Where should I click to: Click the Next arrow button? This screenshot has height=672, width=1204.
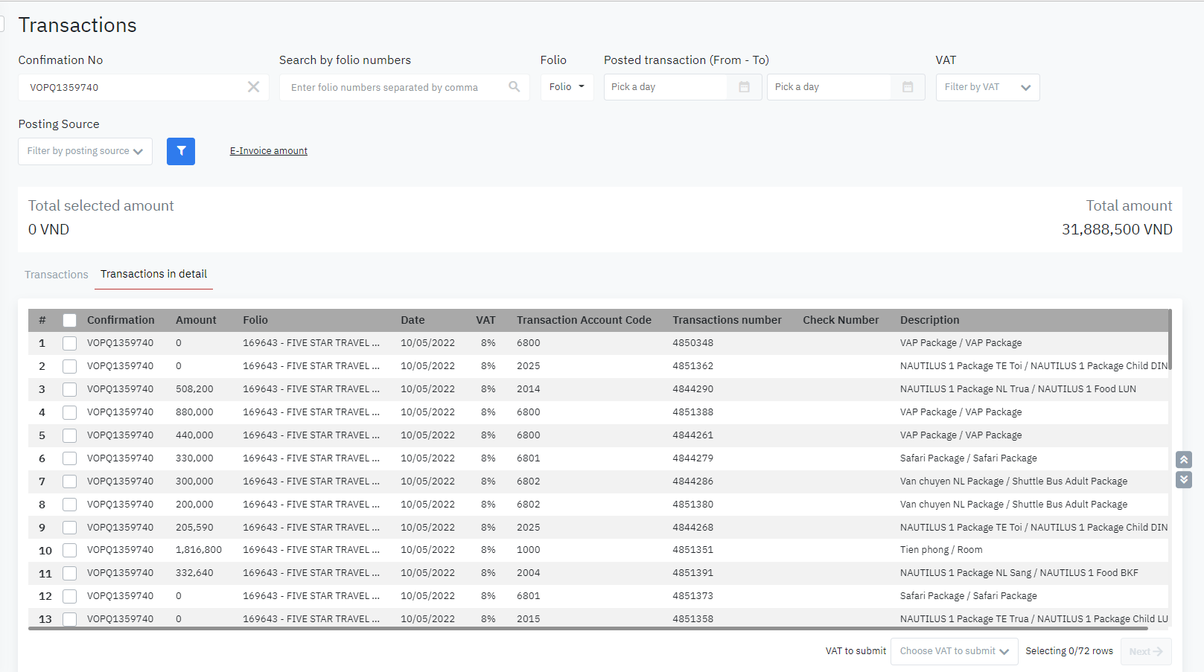[x=1145, y=651]
